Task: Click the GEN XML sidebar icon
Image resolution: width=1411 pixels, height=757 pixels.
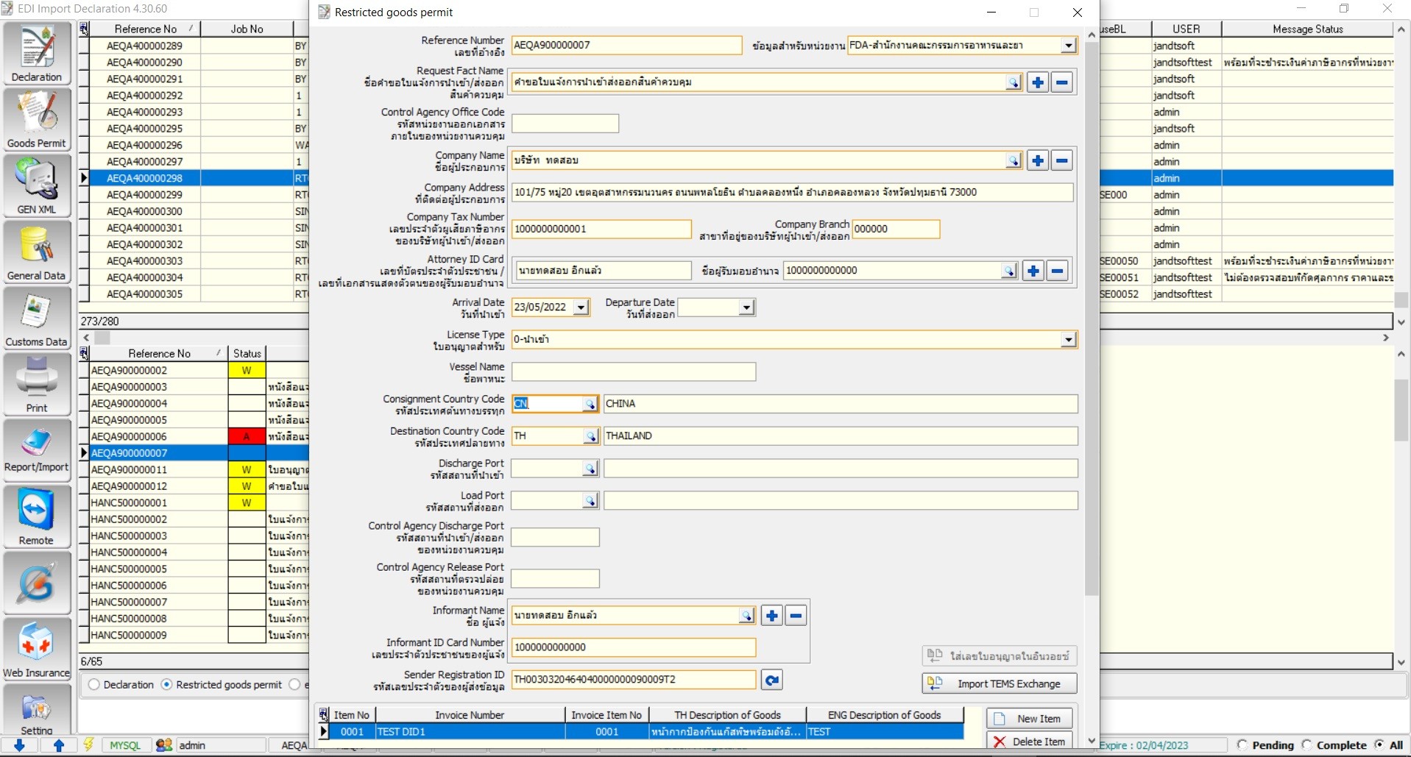Action: (37, 185)
